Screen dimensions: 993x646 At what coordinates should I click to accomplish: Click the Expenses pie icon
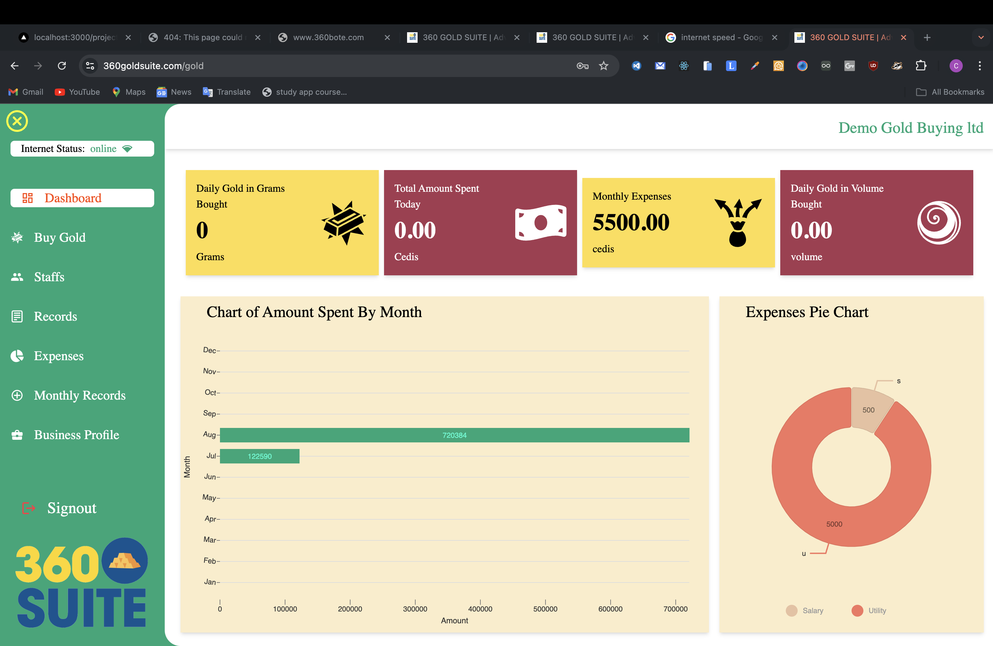point(17,356)
